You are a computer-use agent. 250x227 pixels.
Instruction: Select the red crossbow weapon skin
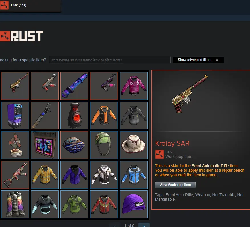coord(15,175)
